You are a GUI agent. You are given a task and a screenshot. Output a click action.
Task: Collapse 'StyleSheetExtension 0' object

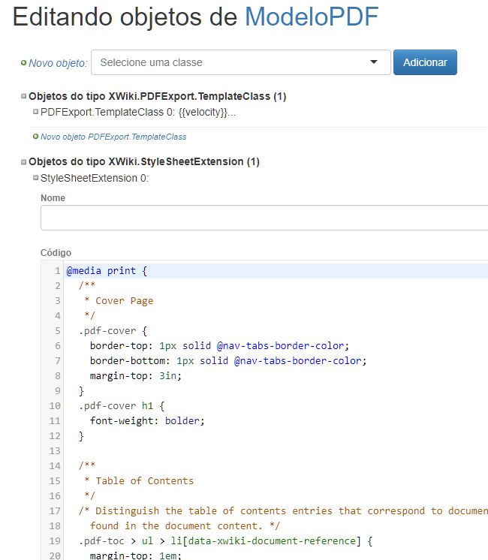pyautogui.click(x=36, y=177)
